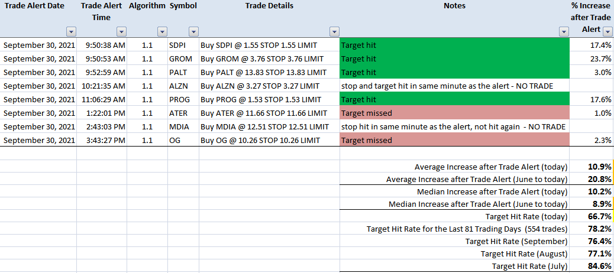Viewport: 614px width, 273px height.
Task: Click the 3:43:27 PM time cell
Action: [102, 140]
